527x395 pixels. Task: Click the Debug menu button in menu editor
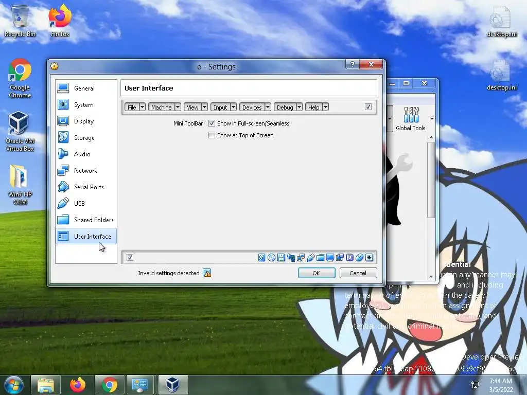[285, 107]
